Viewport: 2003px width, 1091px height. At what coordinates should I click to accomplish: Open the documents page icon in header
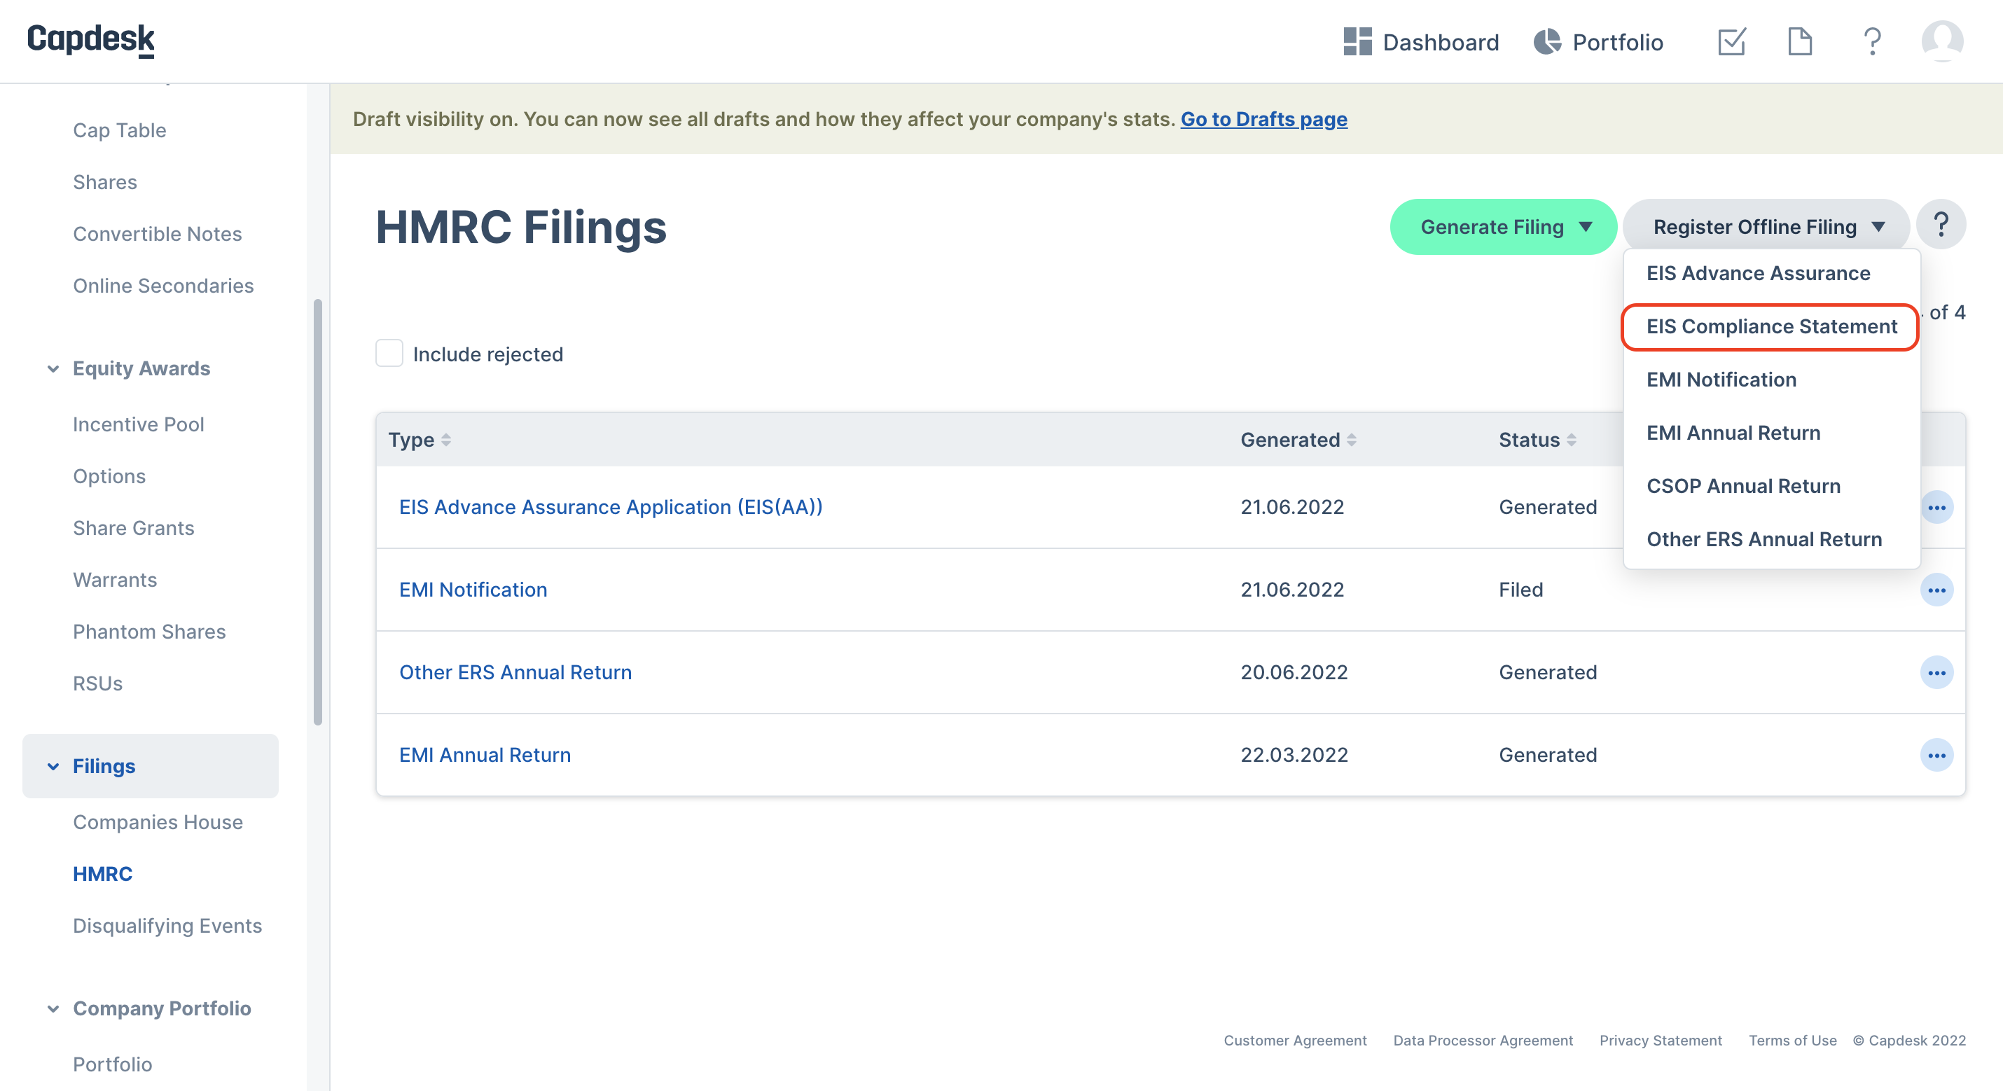(1799, 41)
